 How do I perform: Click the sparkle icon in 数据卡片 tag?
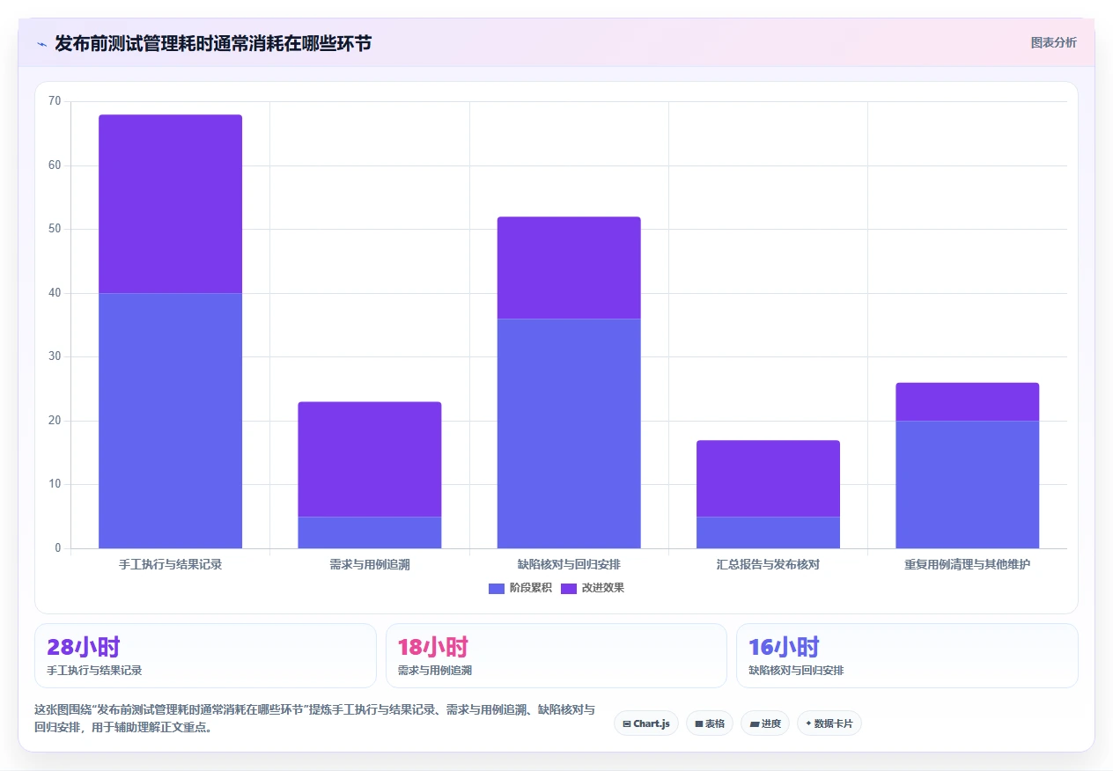[x=808, y=723]
